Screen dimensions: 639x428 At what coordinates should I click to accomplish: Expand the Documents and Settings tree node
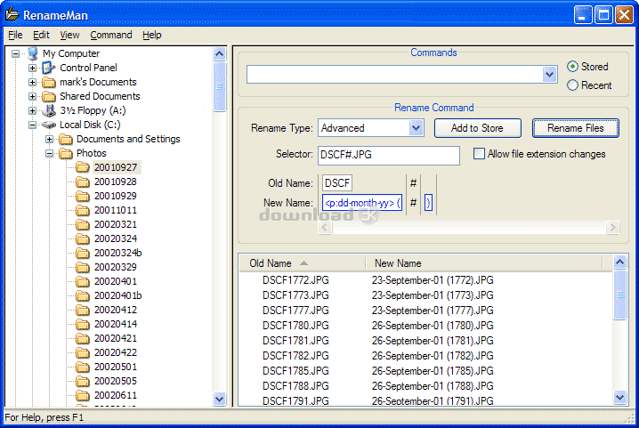50,139
